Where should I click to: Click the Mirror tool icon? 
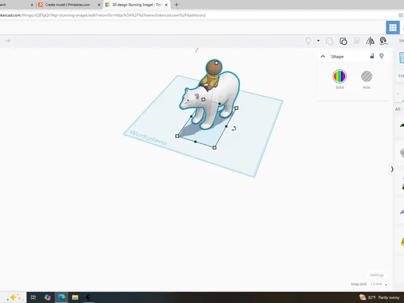coord(370,41)
